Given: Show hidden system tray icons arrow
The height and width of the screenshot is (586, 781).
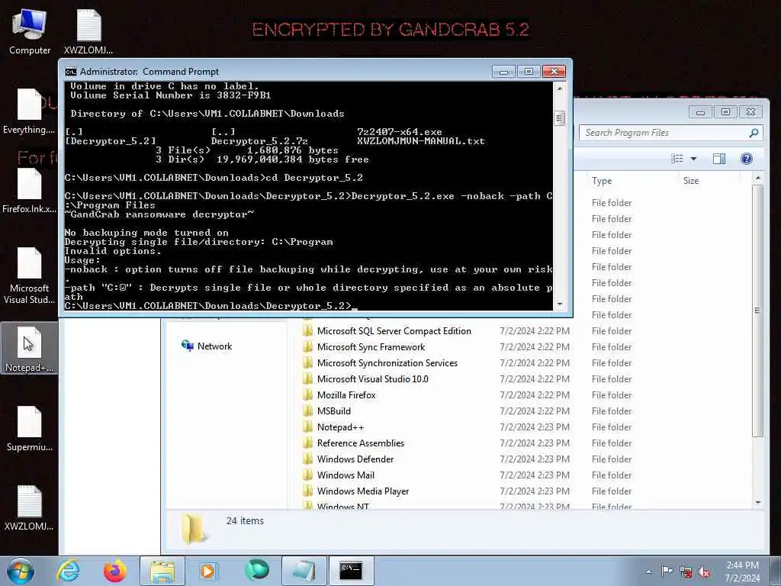Looking at the screenshot, I should [x=648, y=572].
